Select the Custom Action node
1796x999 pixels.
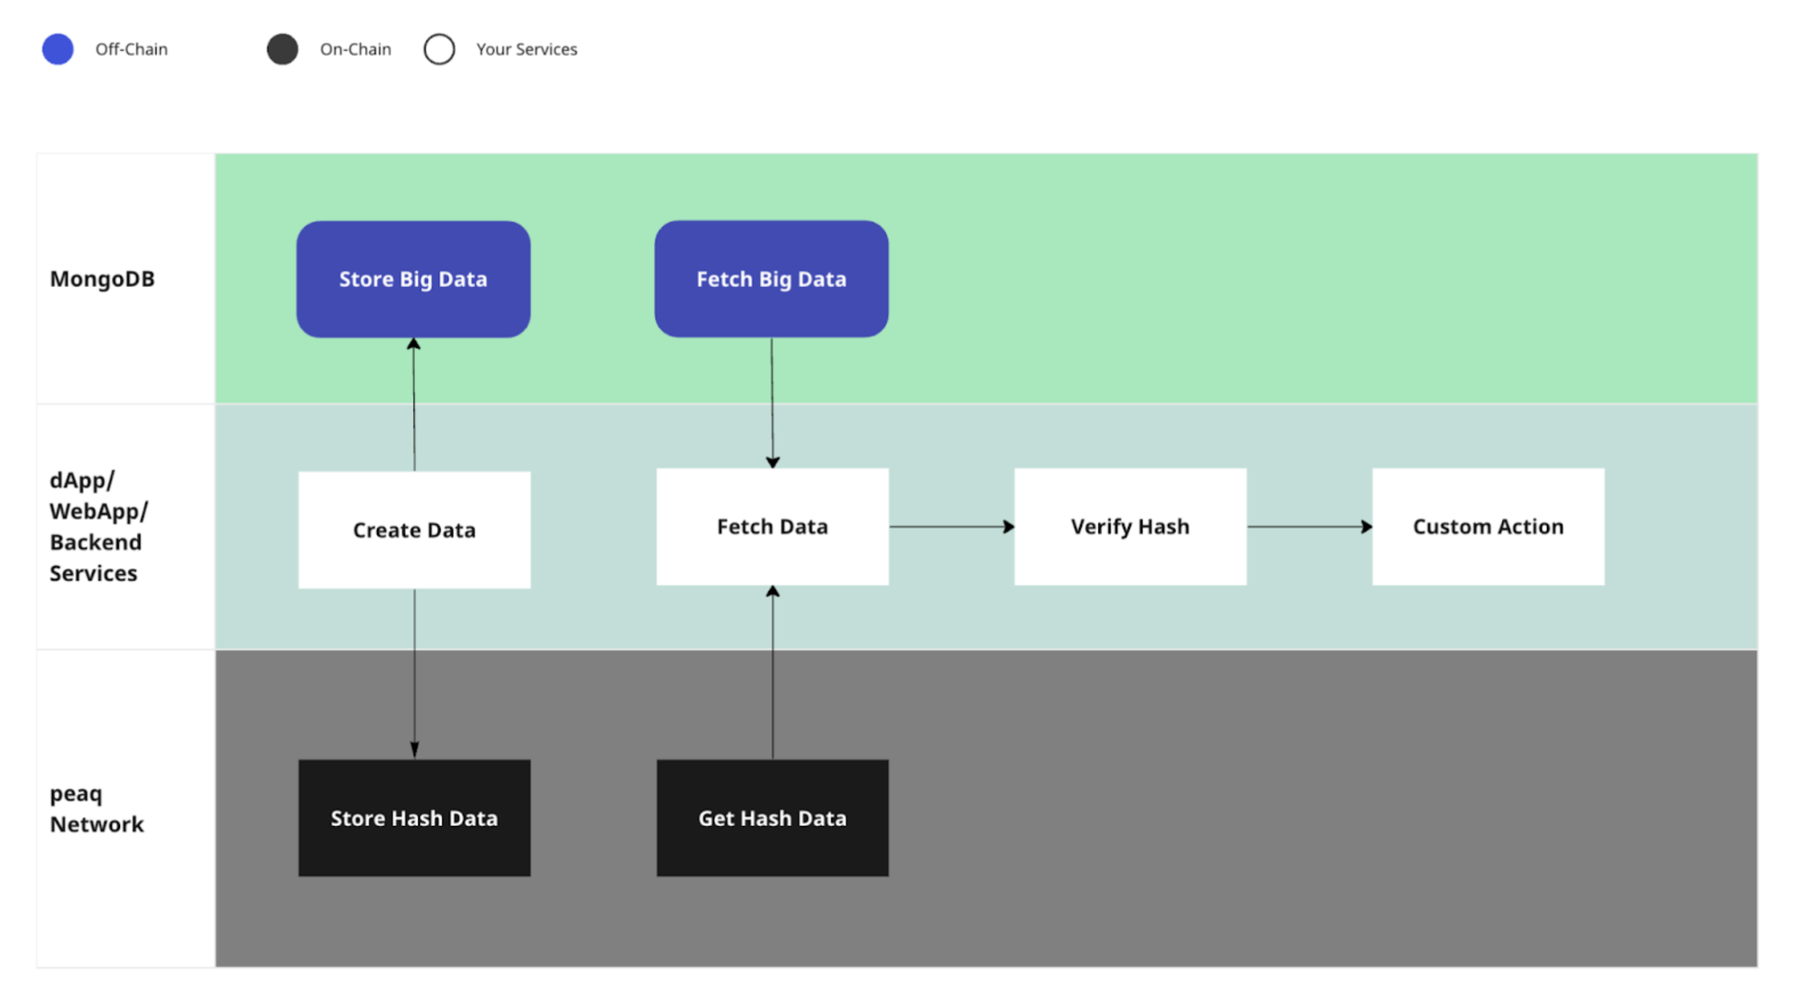[1488, 526]
